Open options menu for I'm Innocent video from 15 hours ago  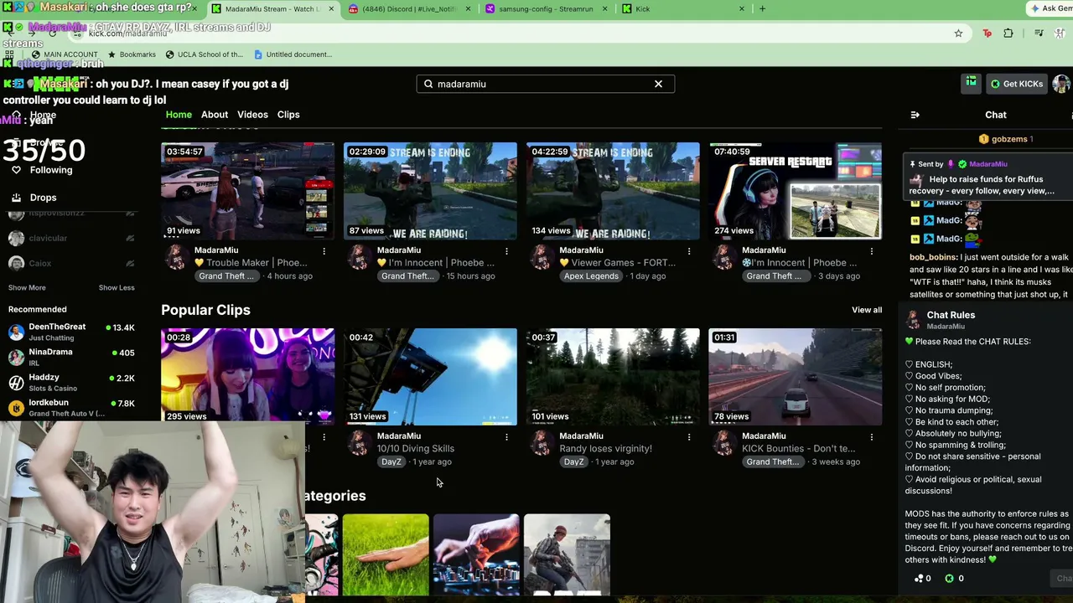click(x=506, y=250)
